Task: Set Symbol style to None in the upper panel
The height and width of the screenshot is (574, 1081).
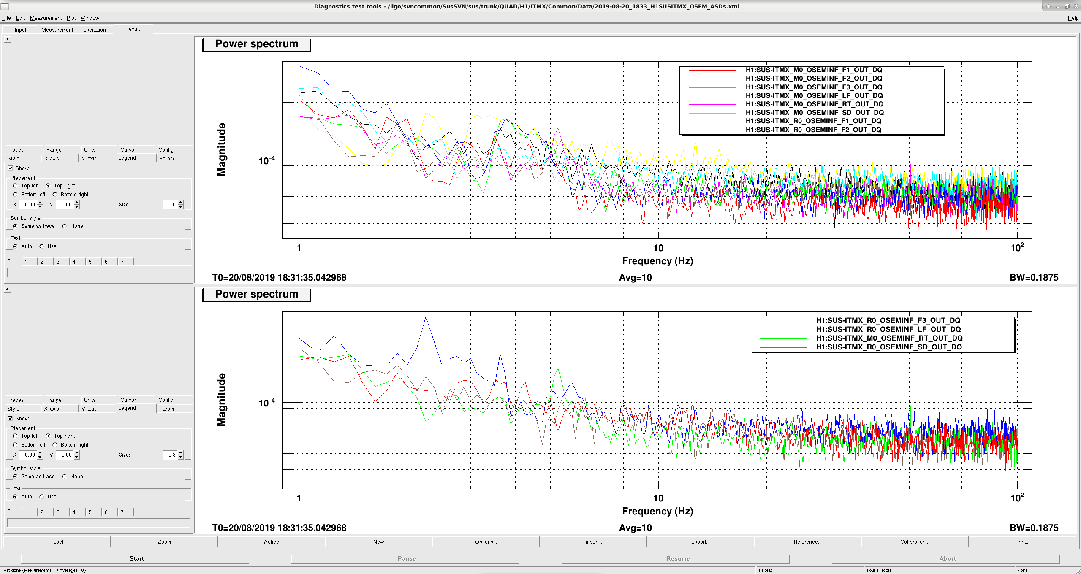Action: [x=65, y=226]
